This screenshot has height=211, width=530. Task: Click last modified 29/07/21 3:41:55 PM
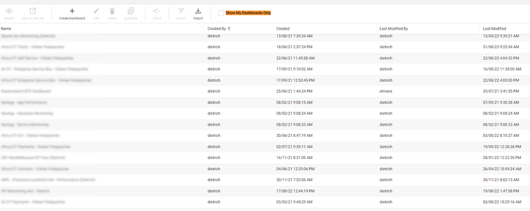tap(501, 91)
